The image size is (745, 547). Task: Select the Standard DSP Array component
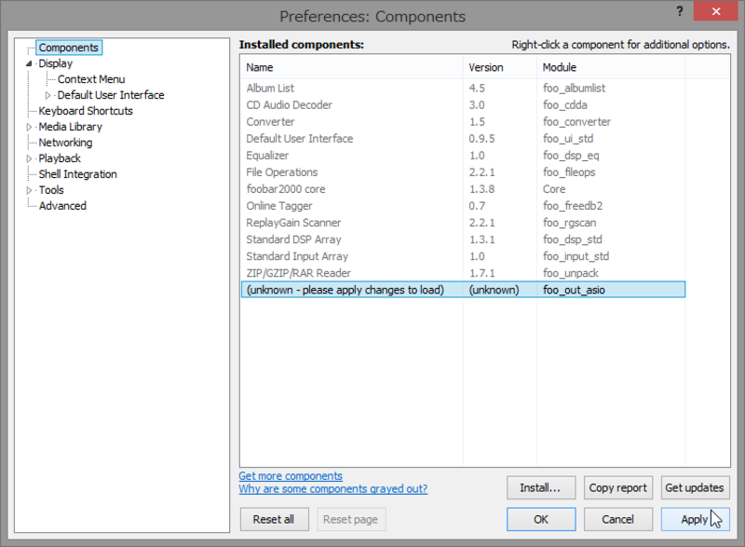(x=463, y=239)
